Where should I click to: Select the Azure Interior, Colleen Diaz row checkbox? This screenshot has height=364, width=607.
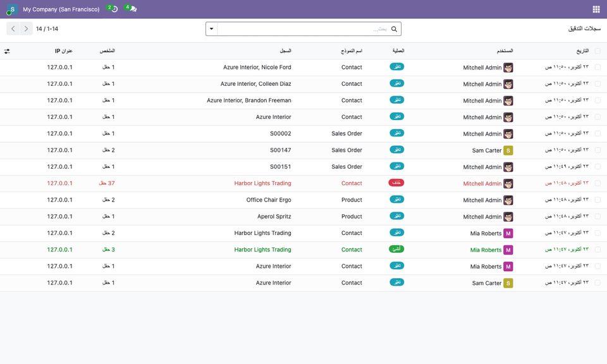[x=598, y=84]
